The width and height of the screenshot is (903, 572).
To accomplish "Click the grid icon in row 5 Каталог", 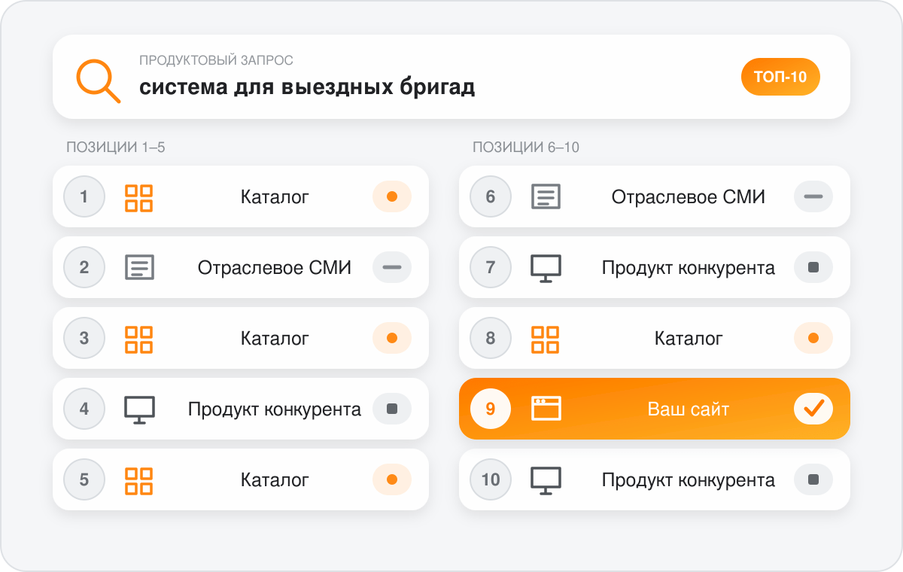I will [139, 480].
